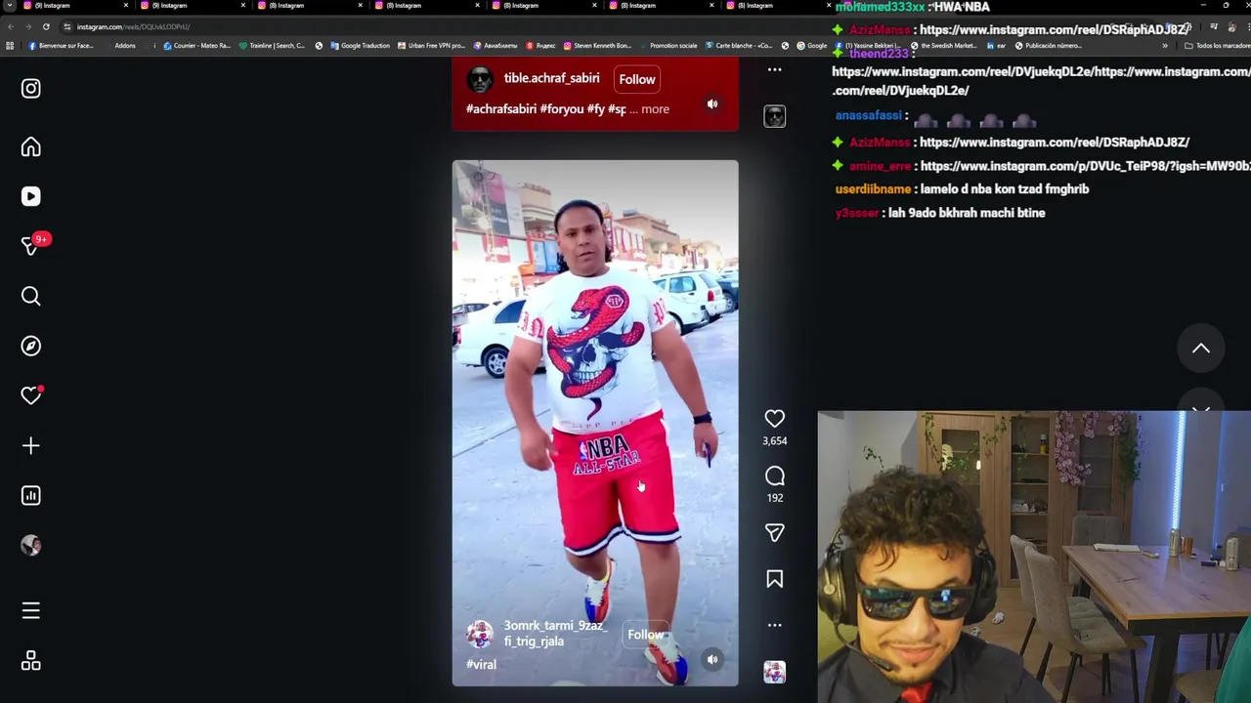
Task: Open 'Bienvenue sur Face...' bookmark
Action: click(x=61, y=46)
